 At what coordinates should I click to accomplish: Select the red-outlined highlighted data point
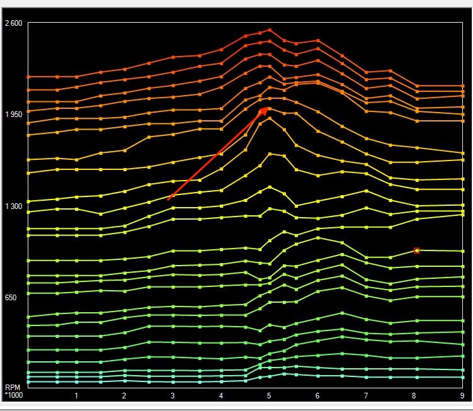pyautogui.click(x=416, y=251)
